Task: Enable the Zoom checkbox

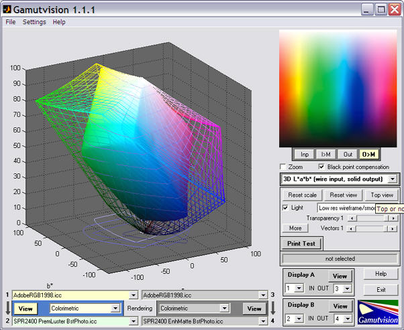Action: (x=283, y=167)
